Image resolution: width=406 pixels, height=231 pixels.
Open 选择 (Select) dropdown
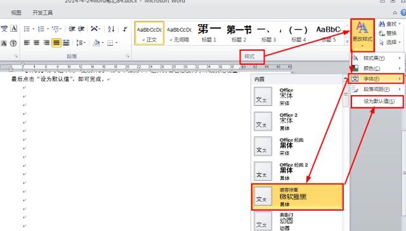390,43
